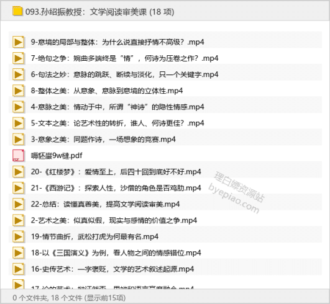Select file 4-意脉之美：情动于中.mp4
Viewport: 330px width, 304px height.
point(117,107)
